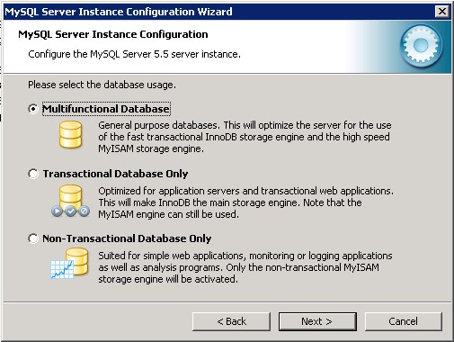Click the "Non-Transactional Database Only" label text
Screen dimensions: 454x342
coord(127,238)
